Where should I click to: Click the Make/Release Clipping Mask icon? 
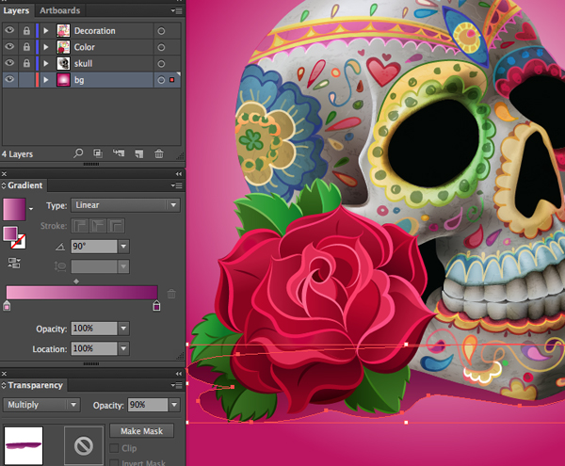click(98, 153)
